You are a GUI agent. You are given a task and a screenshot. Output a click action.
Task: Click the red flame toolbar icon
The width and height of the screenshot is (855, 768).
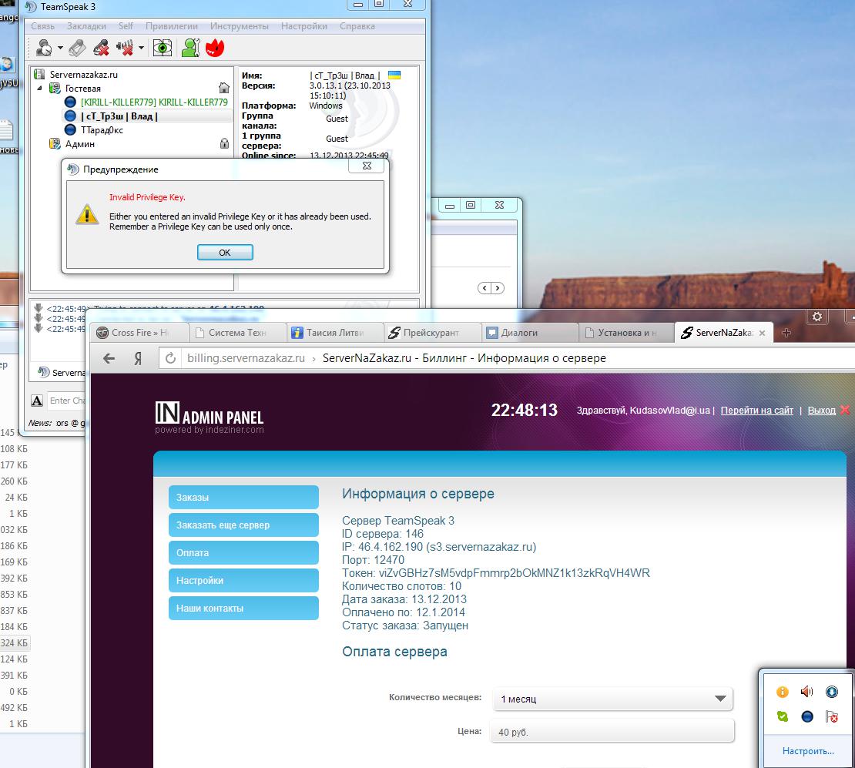pyautogui.click(x=215, y=48)
